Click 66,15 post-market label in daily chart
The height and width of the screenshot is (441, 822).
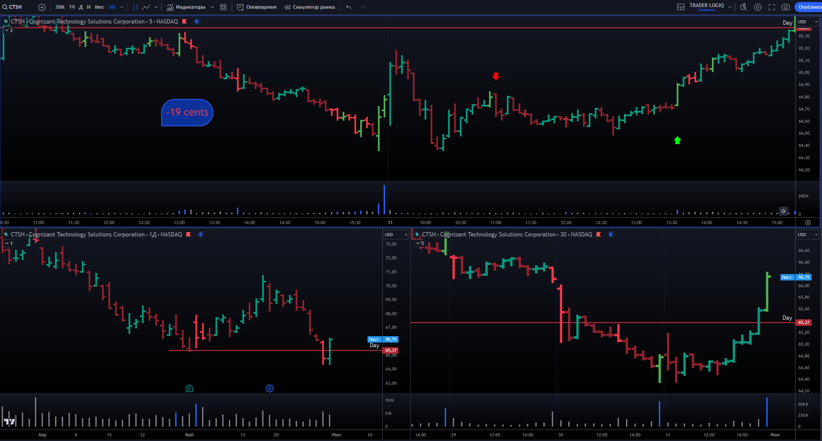click(x=391, y=339)
